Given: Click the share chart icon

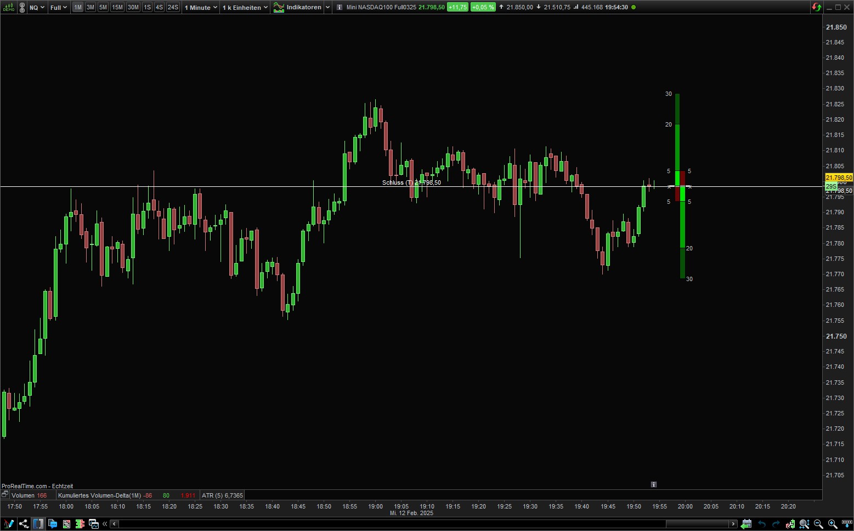Looking at the screenshot, I should pyautogui.click(x=23, y=524).
